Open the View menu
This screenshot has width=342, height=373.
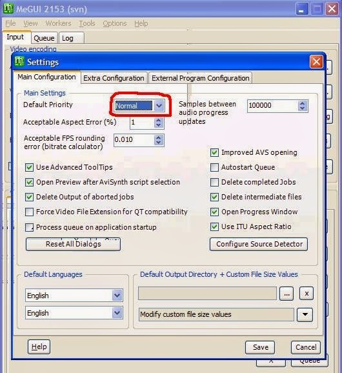click(x=30, y=23)
